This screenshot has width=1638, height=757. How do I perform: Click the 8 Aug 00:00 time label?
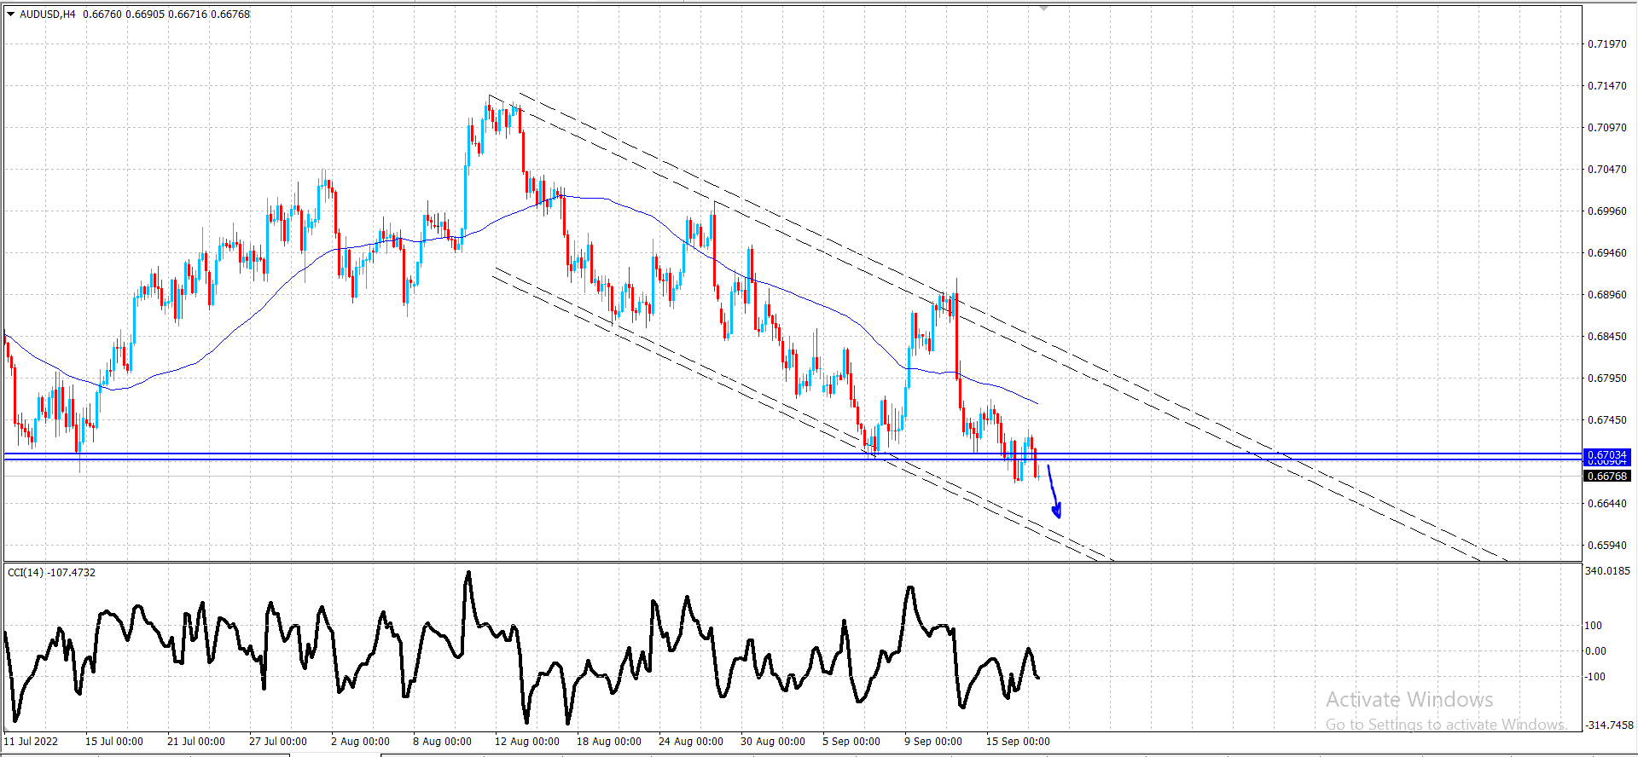point(442,741)
